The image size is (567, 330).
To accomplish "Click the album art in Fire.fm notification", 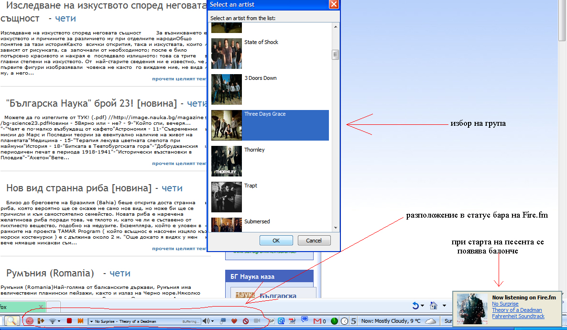I will [472, 308].
